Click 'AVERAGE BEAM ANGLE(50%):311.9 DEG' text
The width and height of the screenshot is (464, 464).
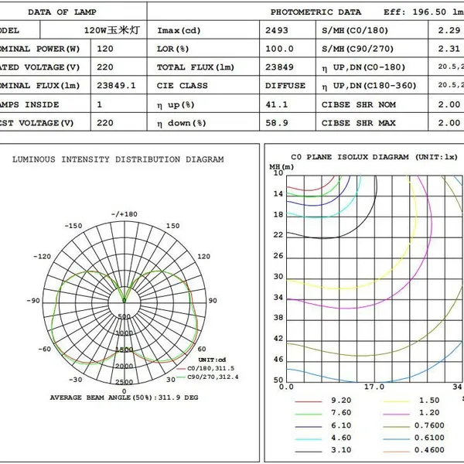(124, 397)
